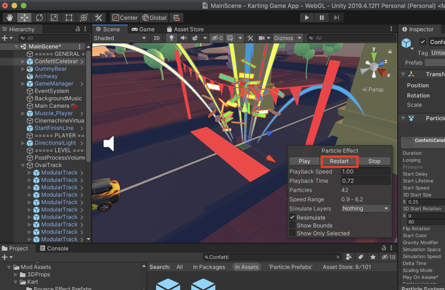Open scene effects dropdown arrow

coord(205,38)
